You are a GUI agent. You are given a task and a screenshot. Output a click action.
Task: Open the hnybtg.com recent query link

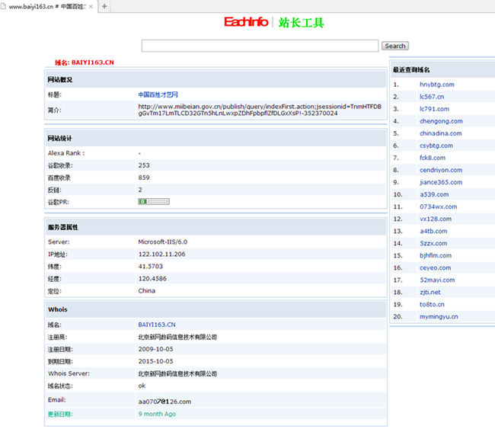coord(436,85)
